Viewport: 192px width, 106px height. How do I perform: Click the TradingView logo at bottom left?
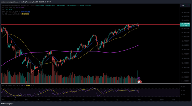(7, 104)
